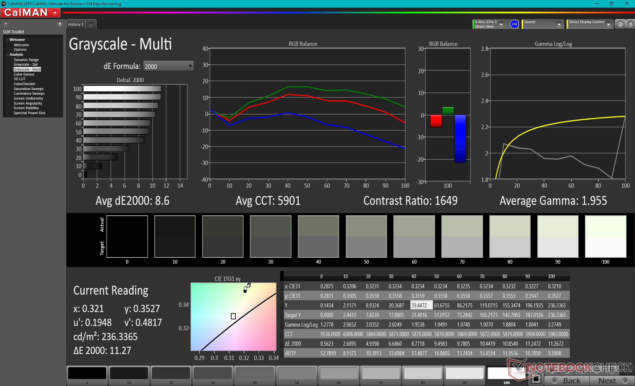
Task: Expand the X-Rite i1Pro 2 meter dropdown
Action: 501,24
